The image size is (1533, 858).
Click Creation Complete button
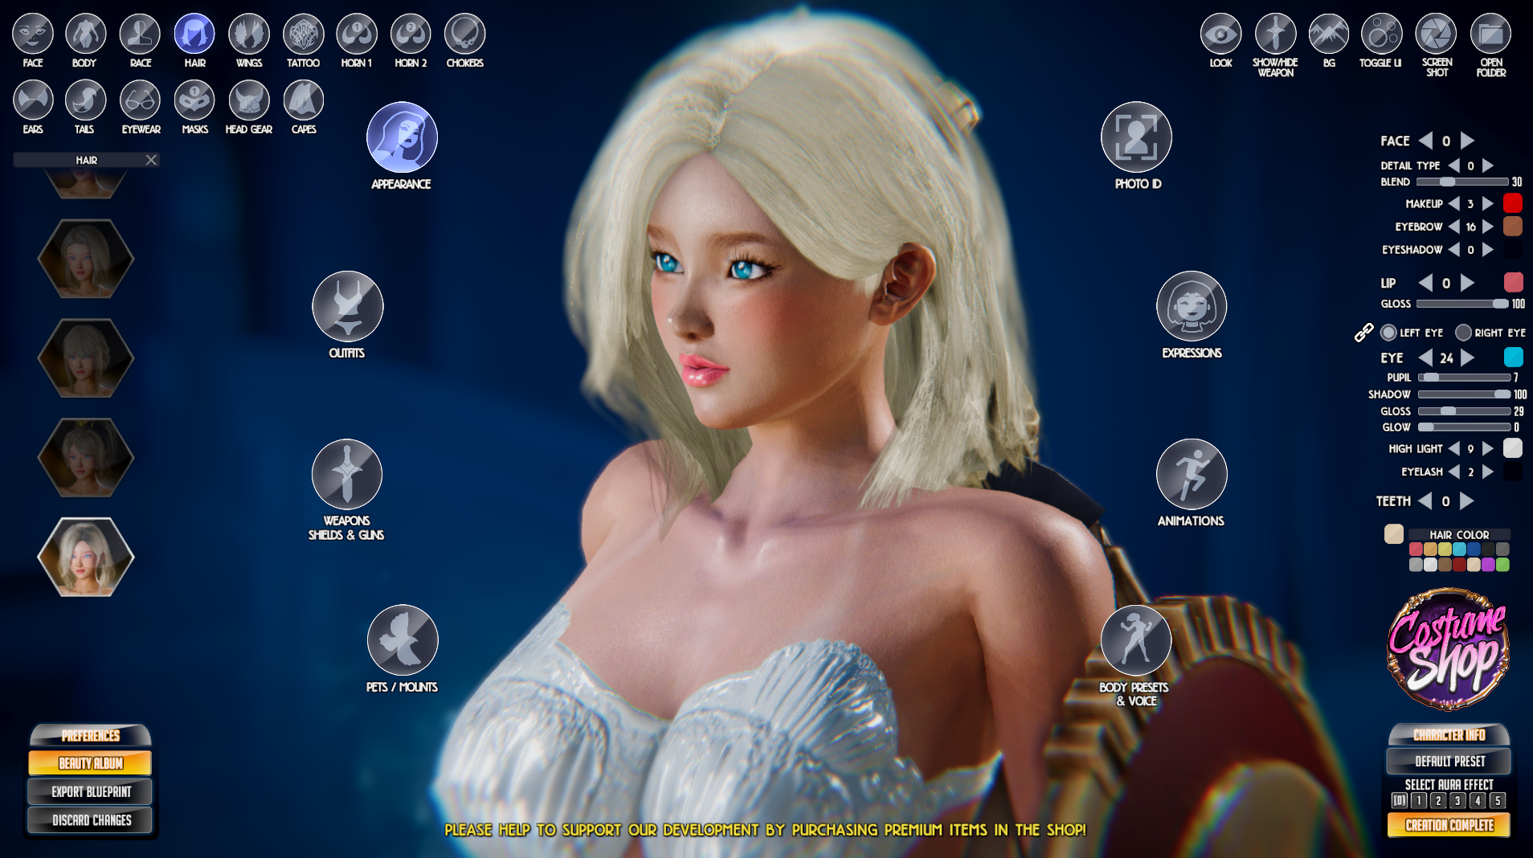point(1449,825)
